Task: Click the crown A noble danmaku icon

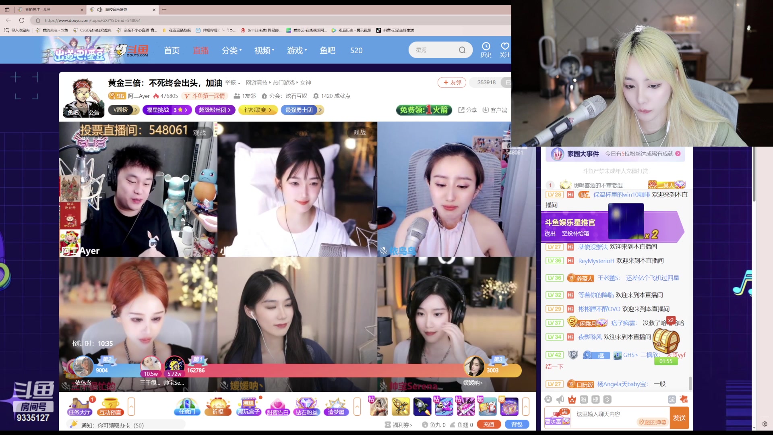Action: [x=572, y=399]
